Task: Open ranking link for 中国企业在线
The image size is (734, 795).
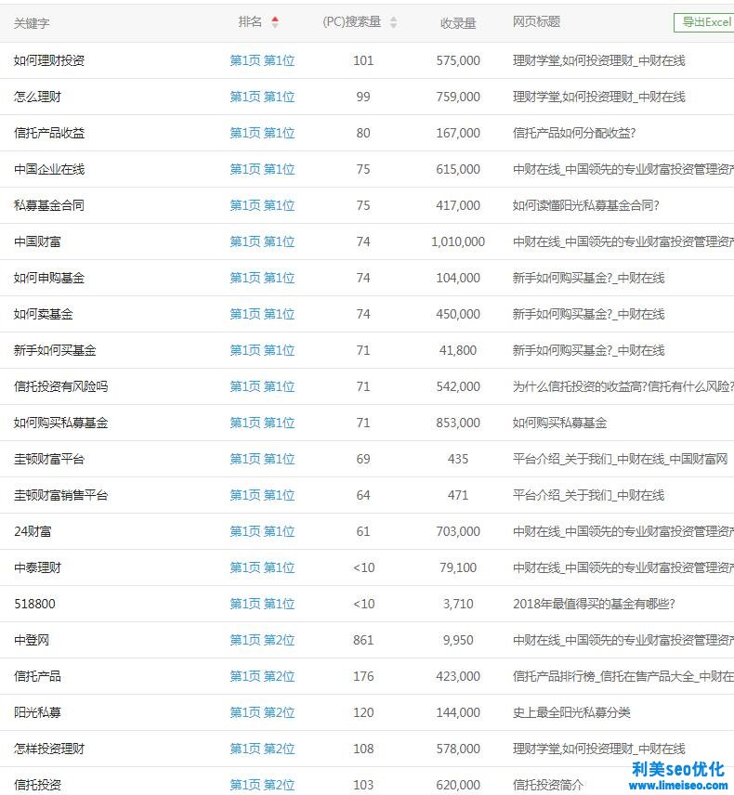Action: 262,169
